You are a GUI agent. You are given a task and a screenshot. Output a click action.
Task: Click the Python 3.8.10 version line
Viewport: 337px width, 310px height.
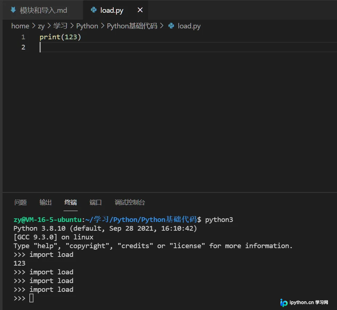[x=105, y=228]
